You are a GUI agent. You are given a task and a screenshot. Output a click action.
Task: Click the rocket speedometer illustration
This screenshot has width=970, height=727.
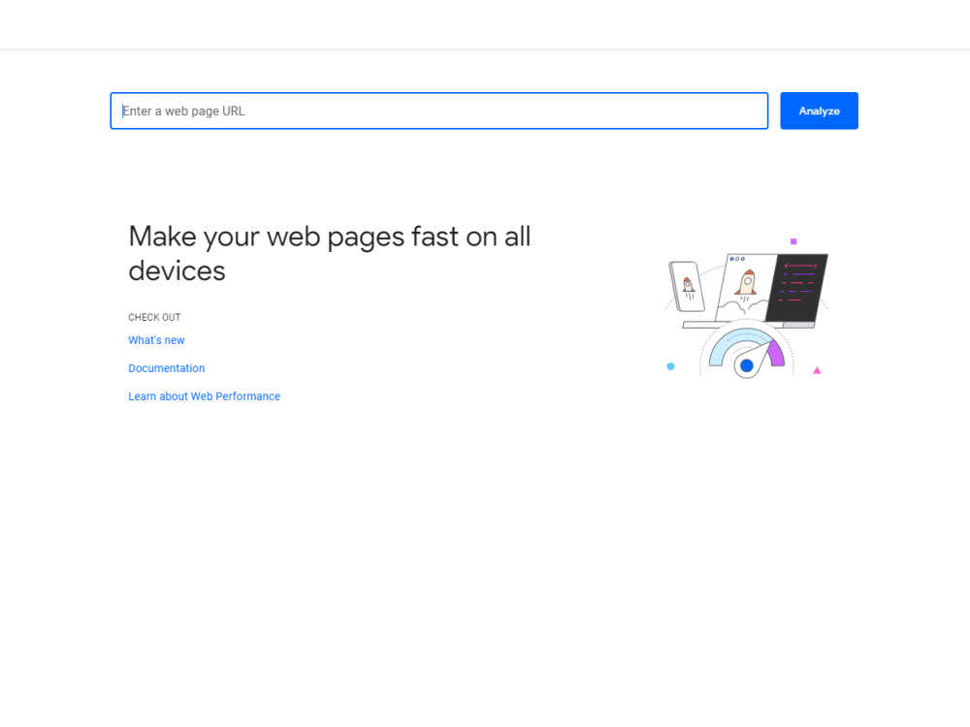(x=747, y=308)
